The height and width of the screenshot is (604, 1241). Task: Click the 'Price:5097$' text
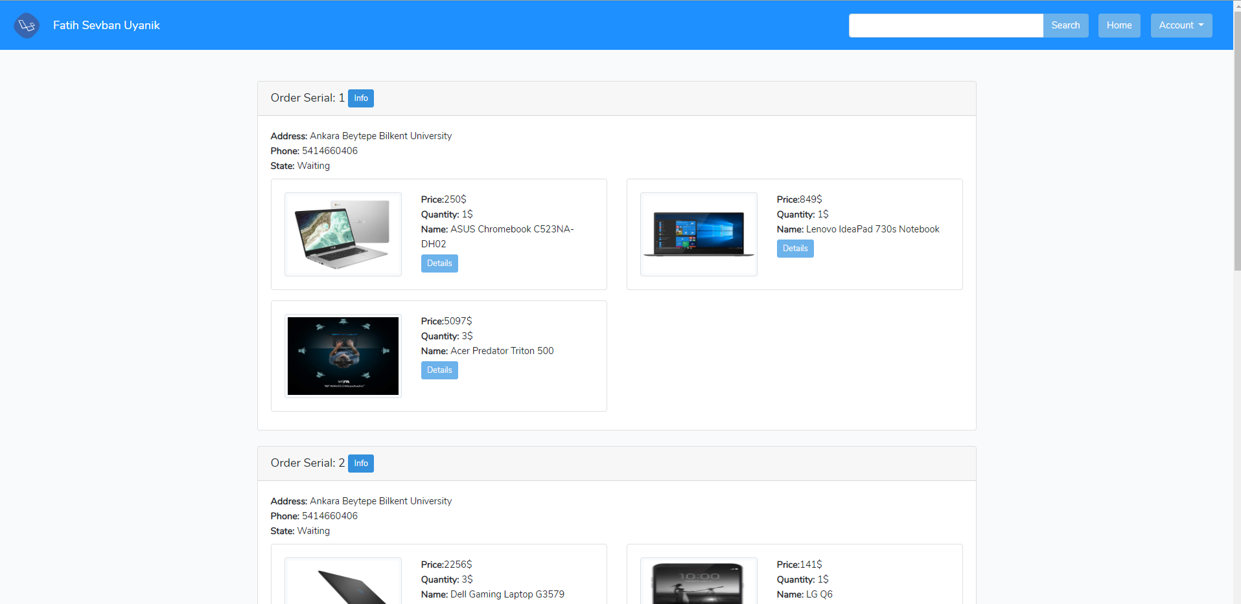pos(447,321)
